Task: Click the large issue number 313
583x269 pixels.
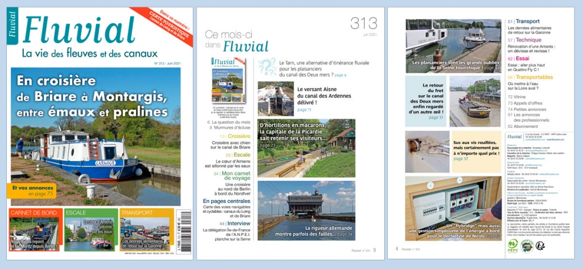Action: (364, 23)
